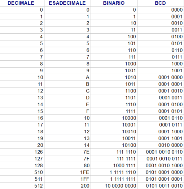This screenshot has height=189, width=184.
Task: Select decimal cell with value 126
Action: (22, 152)
